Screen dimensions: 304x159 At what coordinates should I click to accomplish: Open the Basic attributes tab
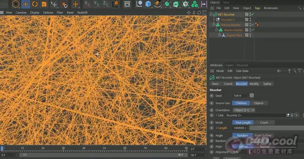215,84
